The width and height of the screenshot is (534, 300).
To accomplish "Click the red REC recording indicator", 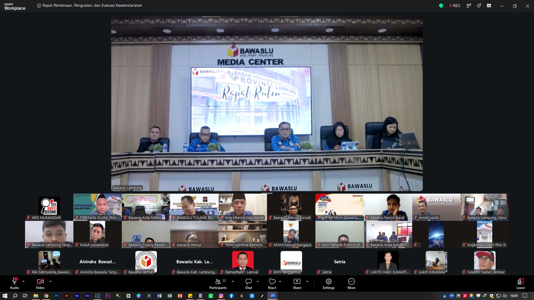I will click(455, 6).
